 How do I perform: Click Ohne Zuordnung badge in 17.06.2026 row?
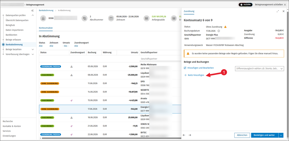click(x=50, y=109)
